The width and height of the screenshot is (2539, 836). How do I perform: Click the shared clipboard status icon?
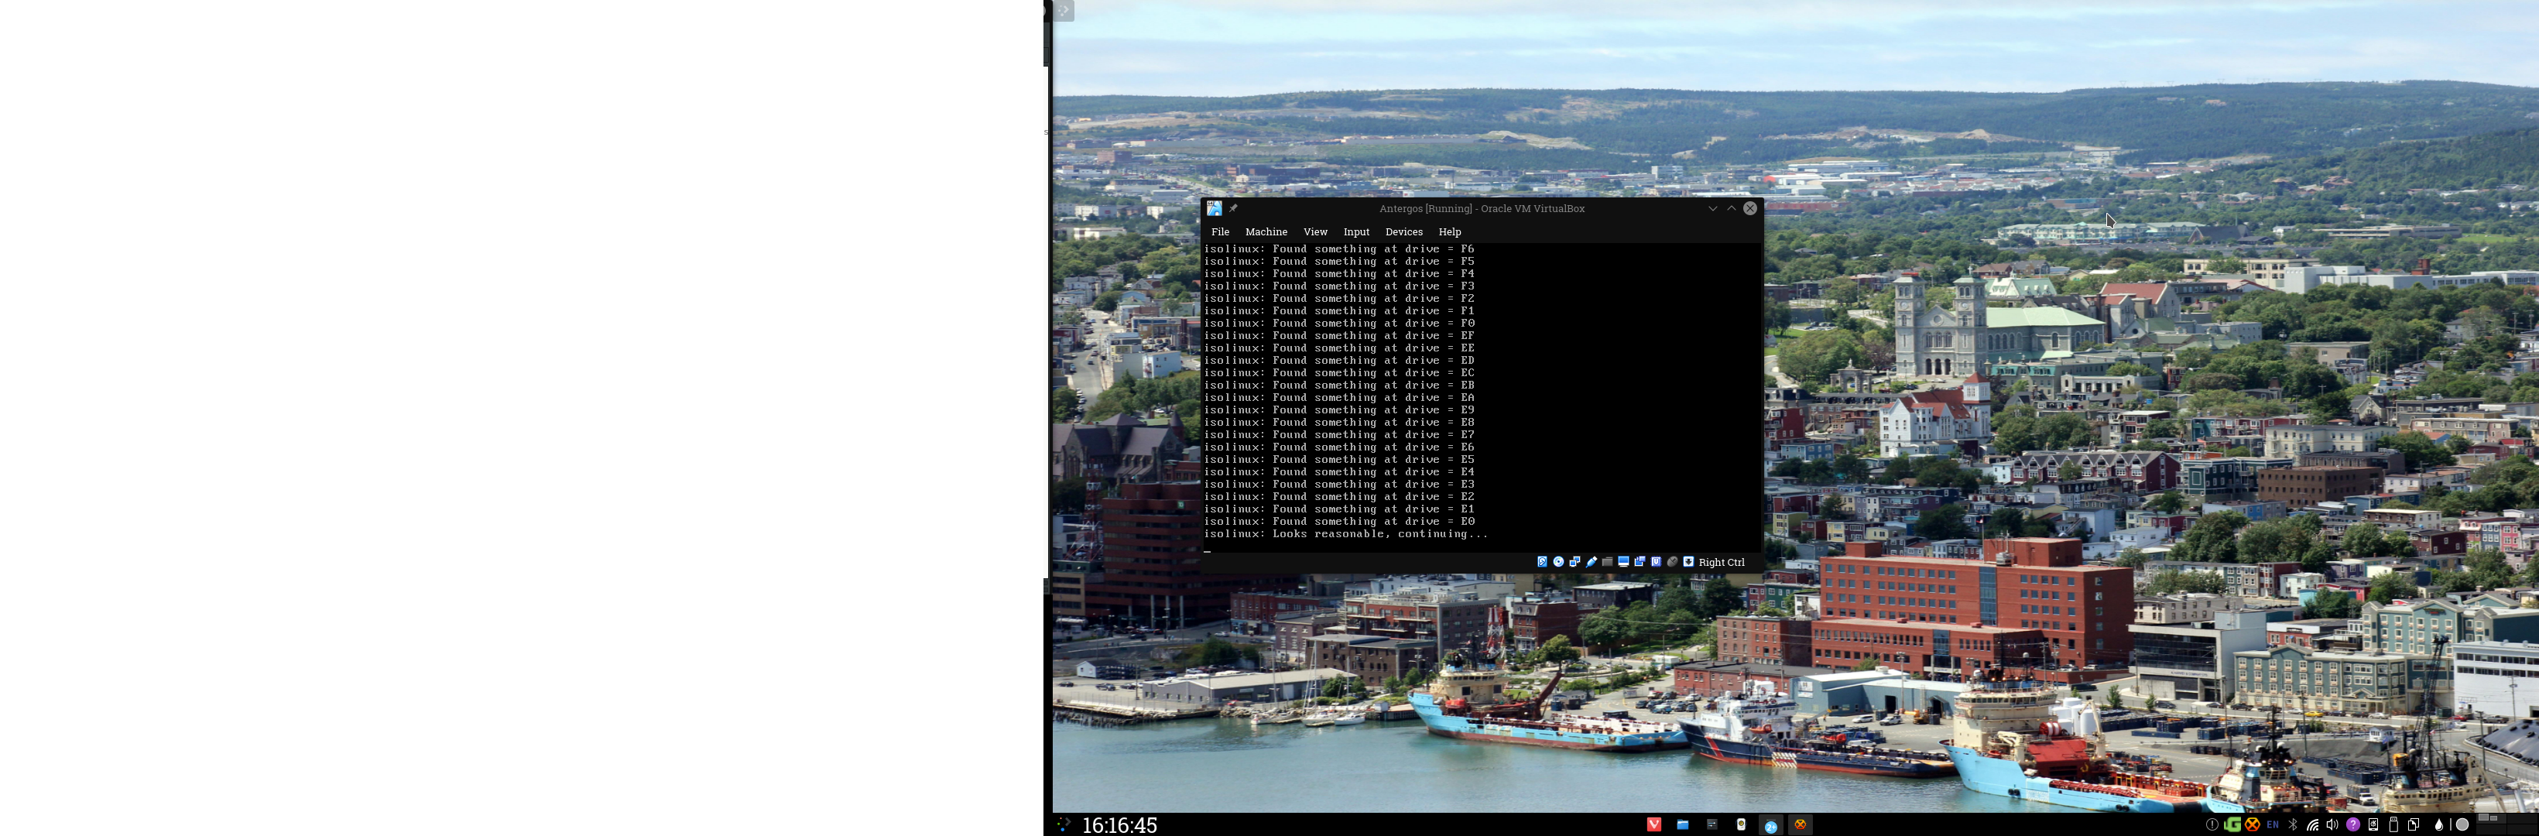(x=1640, y=562)
